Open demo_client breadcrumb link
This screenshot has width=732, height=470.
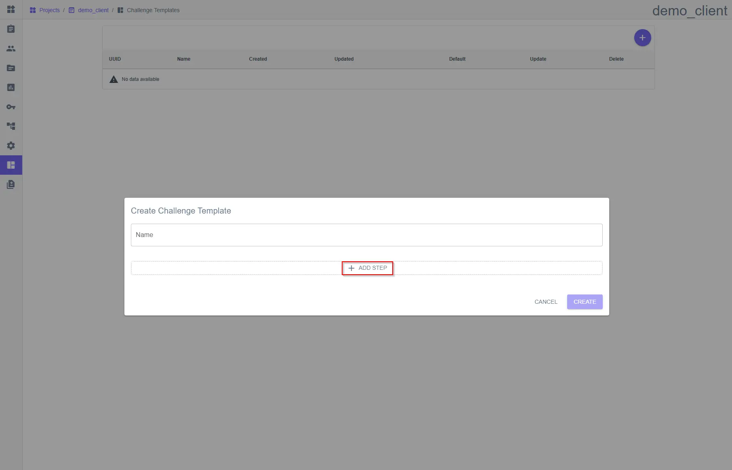(x=93, y=10)
